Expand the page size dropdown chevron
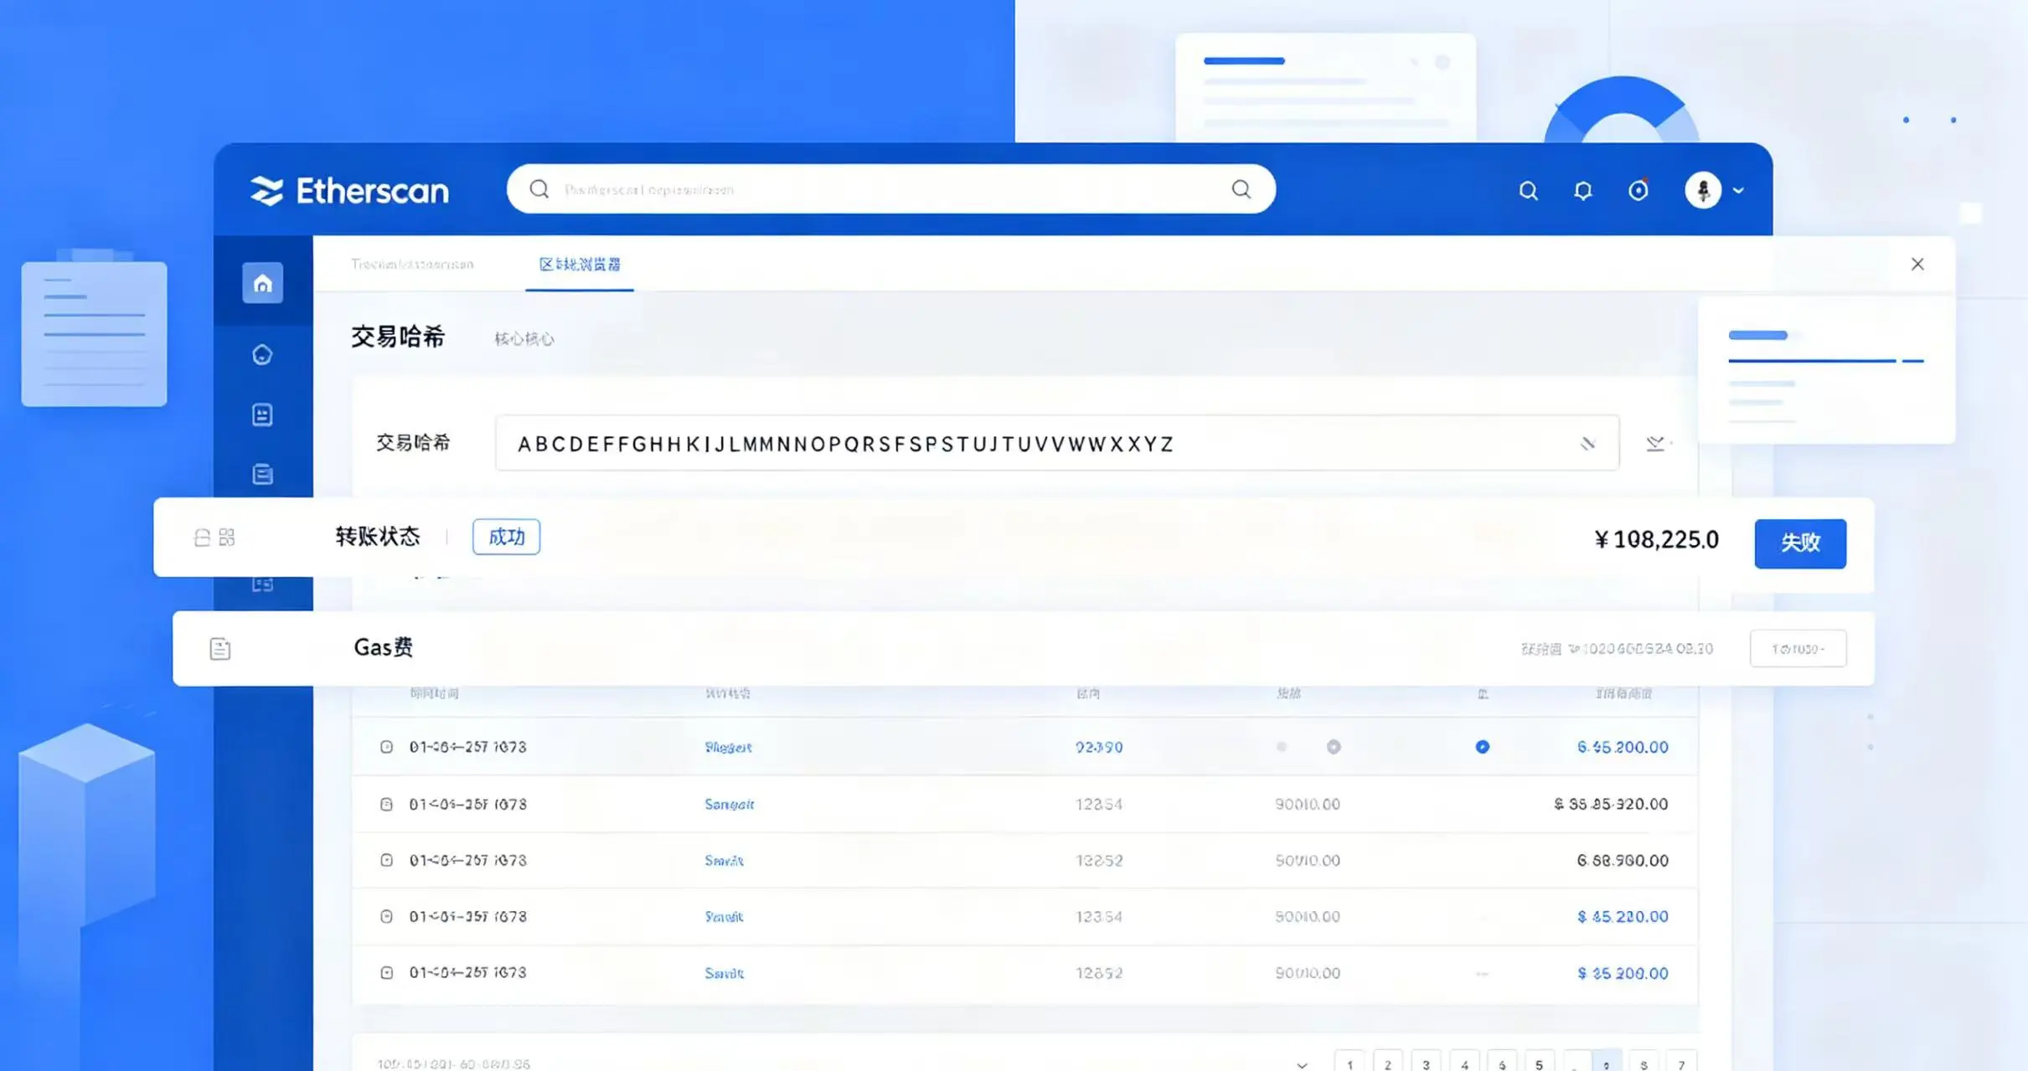Screen dimensions: 2028x1071 tap(1302, 1065)
